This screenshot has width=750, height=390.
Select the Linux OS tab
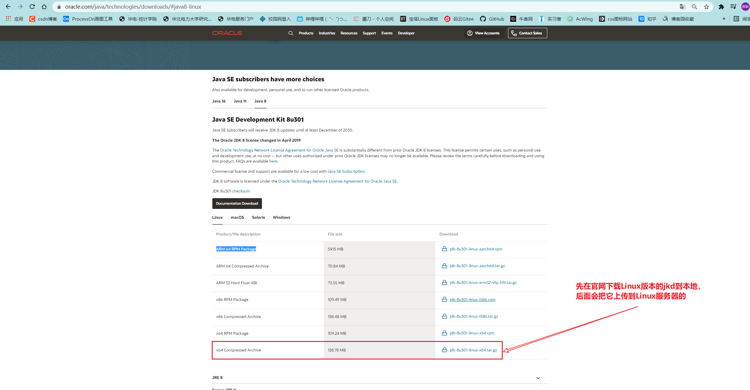(217, 218)
